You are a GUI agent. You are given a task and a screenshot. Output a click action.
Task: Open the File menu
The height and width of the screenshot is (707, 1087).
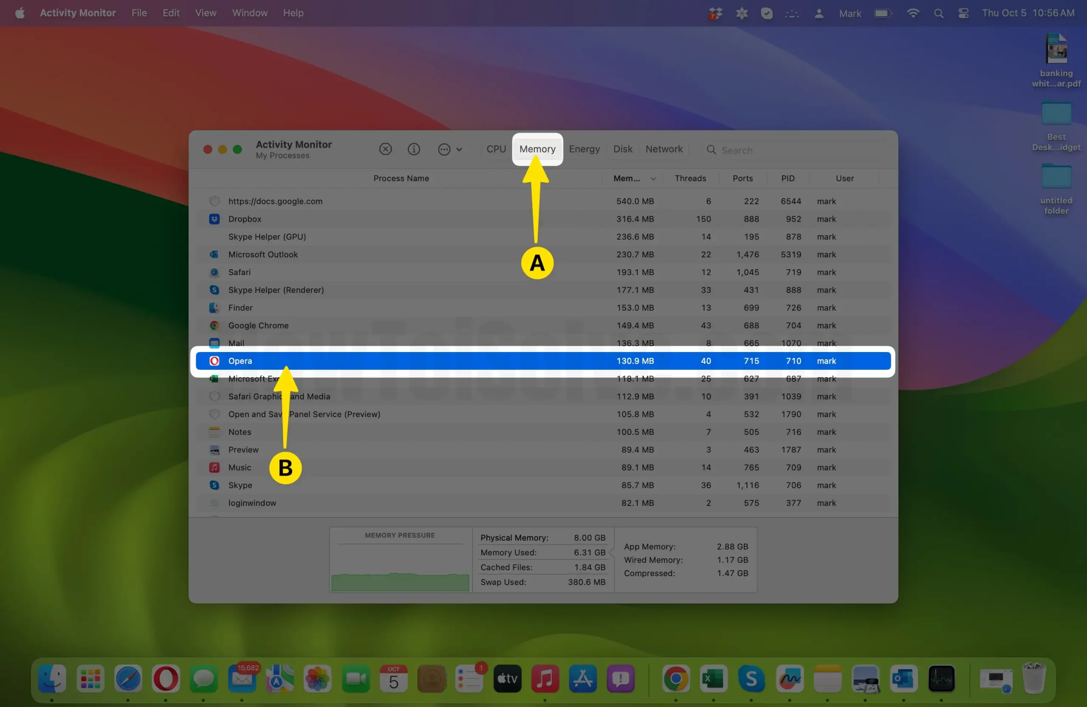(139, 13)
